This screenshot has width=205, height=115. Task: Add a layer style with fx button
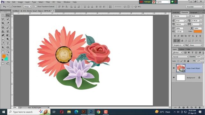pyautogui.click(x=179, y=107)
